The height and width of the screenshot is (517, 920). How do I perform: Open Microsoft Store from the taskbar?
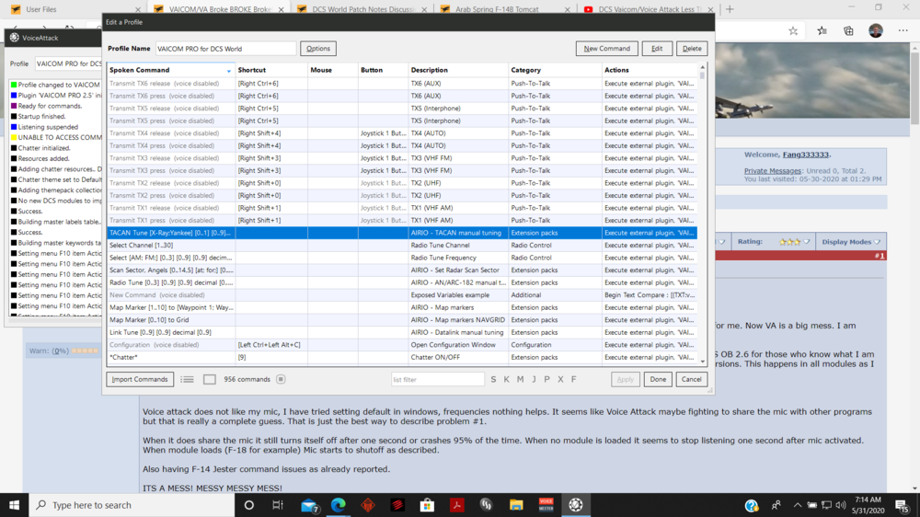427,505
